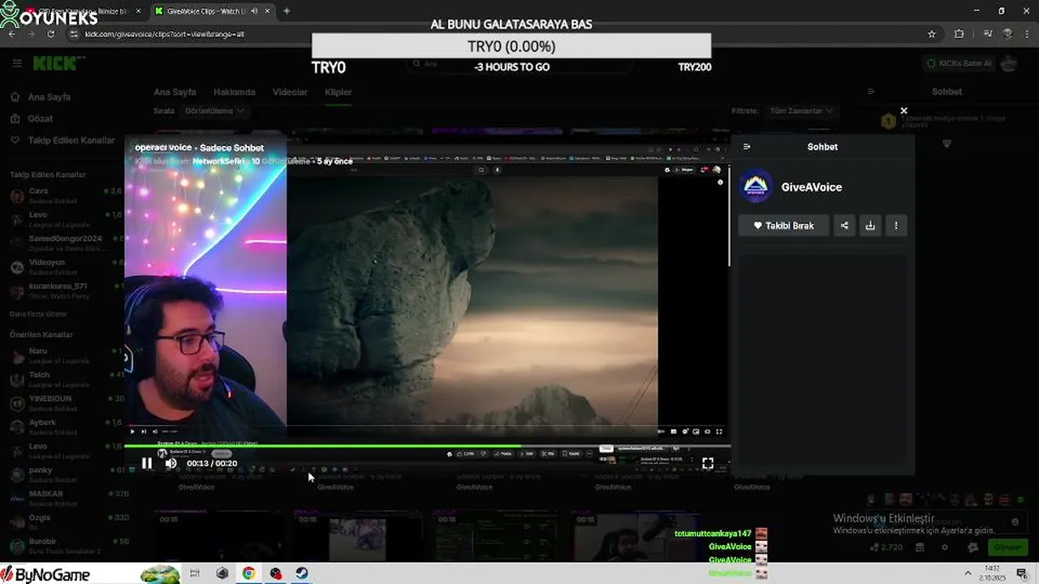Open the taskbar clock and date
The image size is (1039, 584).
(x=992, y=573)
